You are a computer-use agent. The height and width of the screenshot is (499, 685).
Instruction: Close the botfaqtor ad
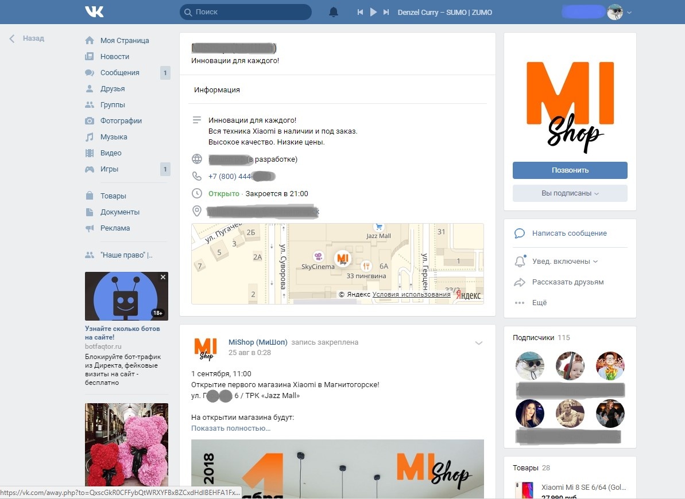tap(163, 277)
